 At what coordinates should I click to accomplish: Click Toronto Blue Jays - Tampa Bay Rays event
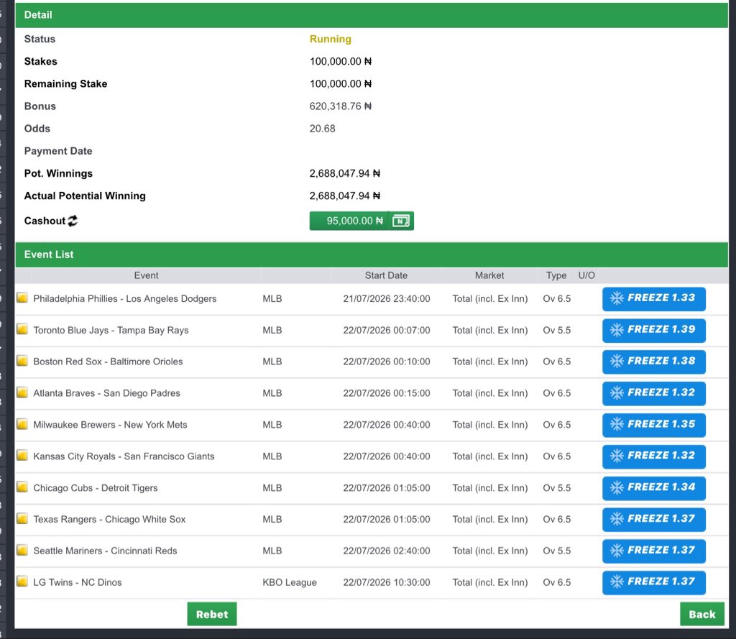coord(111,330)
